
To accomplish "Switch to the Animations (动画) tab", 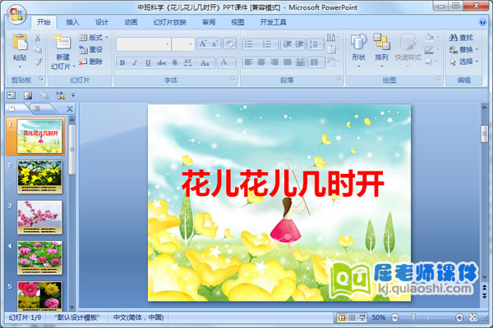I will (x=131, y=22).
